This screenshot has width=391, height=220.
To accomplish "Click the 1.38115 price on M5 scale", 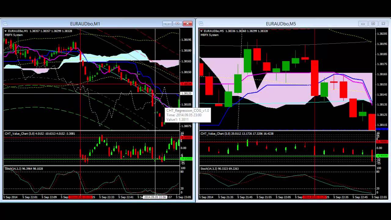I will click(382, 125).
